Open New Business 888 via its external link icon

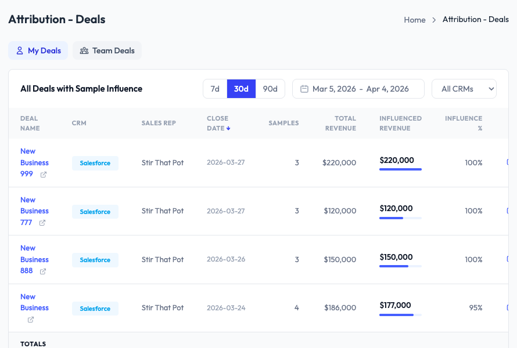42,271
